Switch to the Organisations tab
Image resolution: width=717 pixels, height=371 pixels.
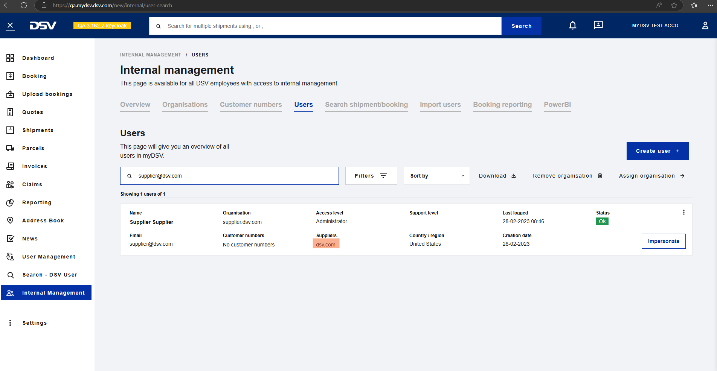(185, 105)
